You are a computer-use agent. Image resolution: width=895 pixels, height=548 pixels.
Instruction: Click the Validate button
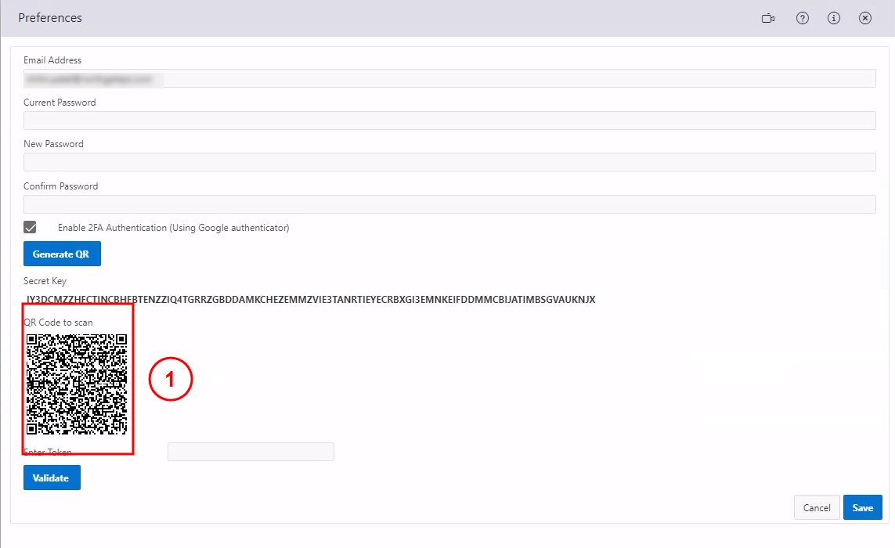click(x=52, y=478)
